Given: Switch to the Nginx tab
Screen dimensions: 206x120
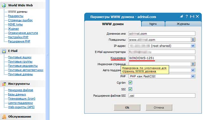Looking at the screenshot, I should [x=153, y=24].
